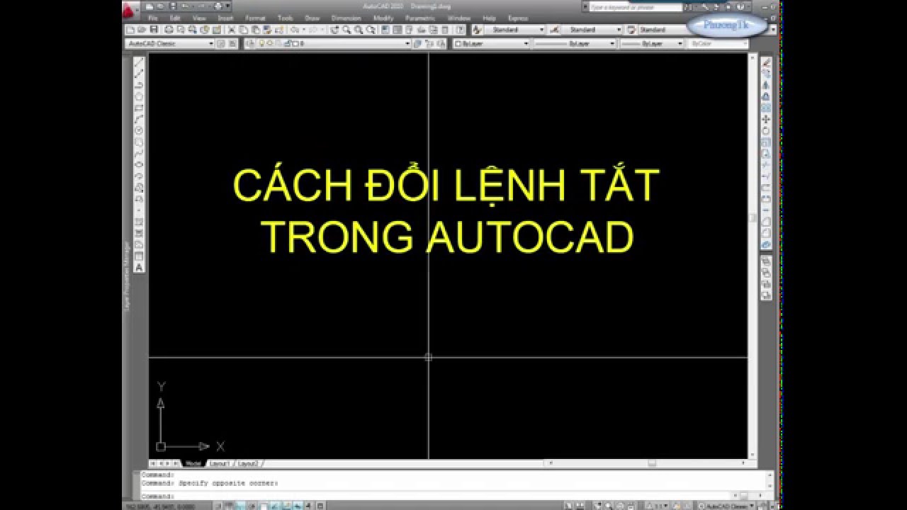Open the AutoCAD application menu logo
The height and width of the screenshot is (510, 907).
[128, 10]
